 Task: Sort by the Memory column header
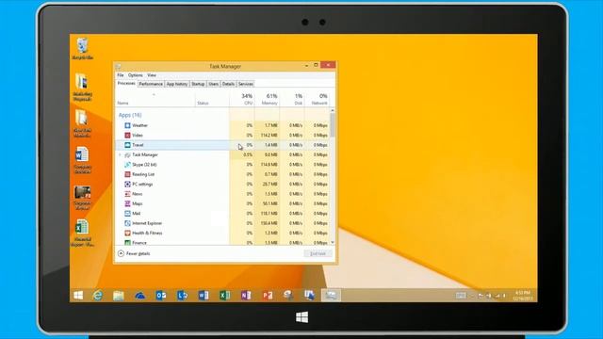point(267,99)
